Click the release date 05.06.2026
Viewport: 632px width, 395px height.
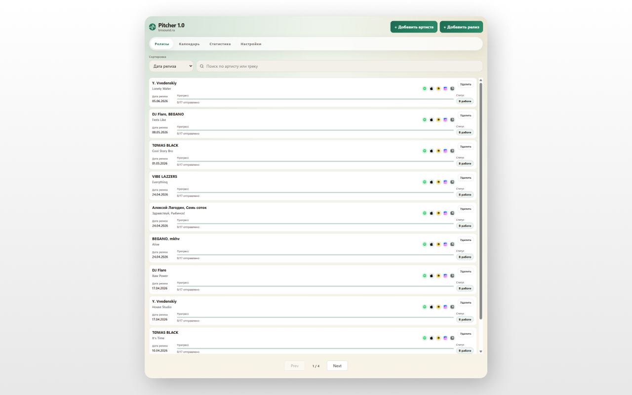click(160, 101)
